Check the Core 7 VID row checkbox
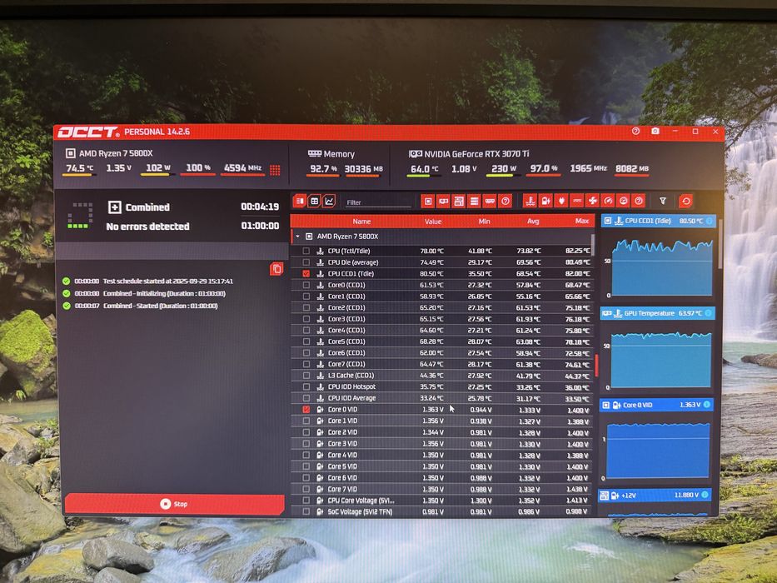This screenshot has width=777, height=583. pyautogui.click(x=306, y=490)
